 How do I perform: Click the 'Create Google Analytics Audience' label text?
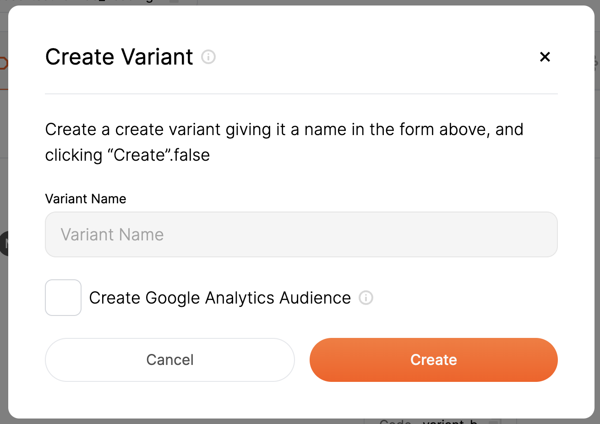220,298
